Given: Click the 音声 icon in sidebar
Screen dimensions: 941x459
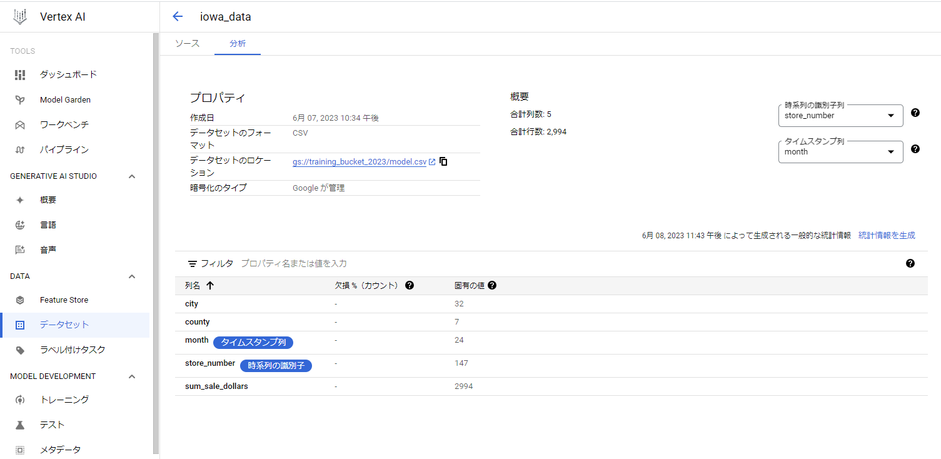Looking at the screenshot, I should coord(20,250).
